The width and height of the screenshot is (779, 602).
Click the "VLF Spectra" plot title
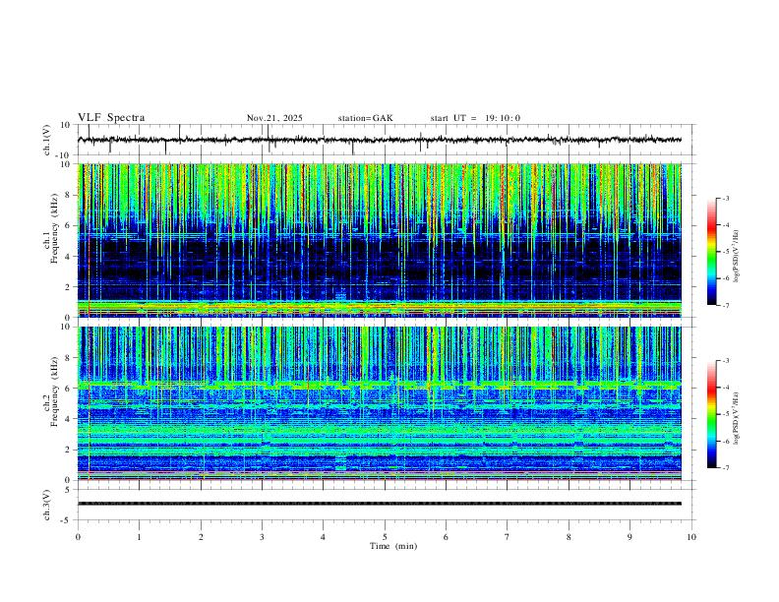111,118
